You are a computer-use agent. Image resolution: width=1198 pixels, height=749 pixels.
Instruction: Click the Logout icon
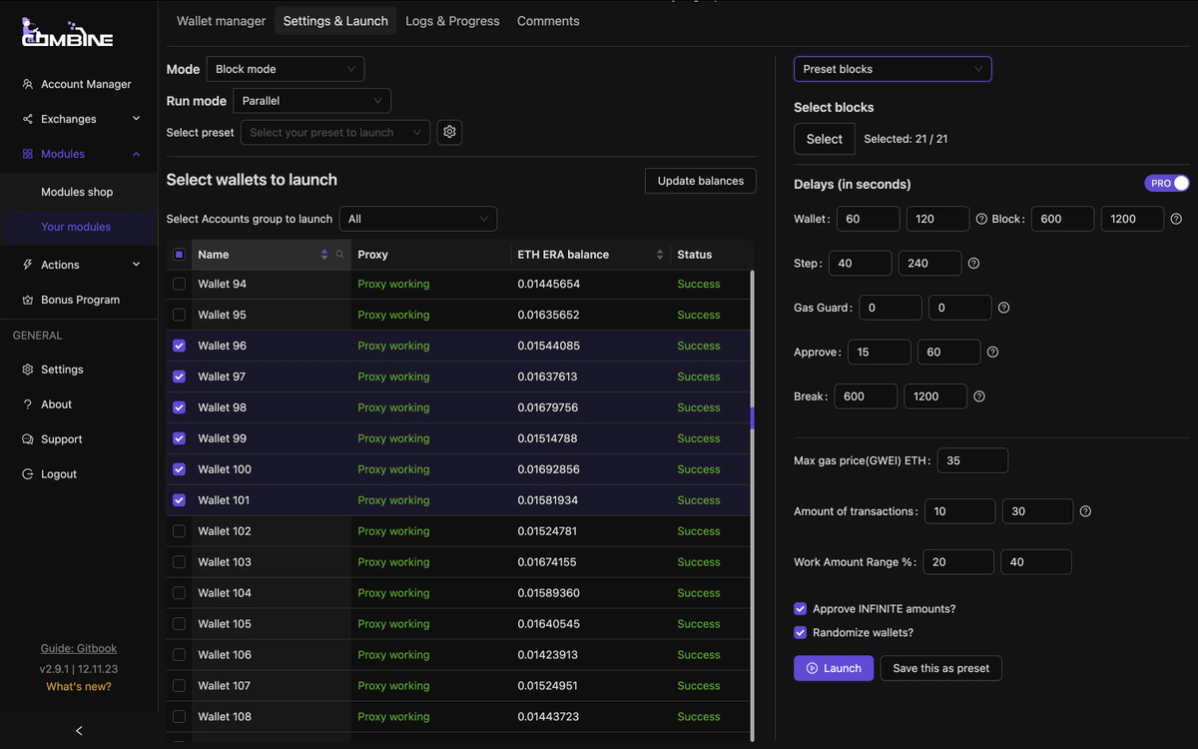[27, 473]
